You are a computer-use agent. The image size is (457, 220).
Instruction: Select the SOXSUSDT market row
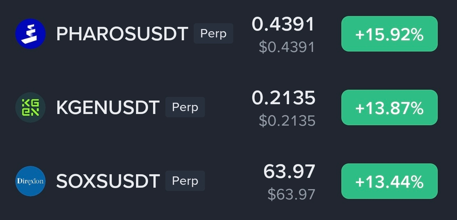tap(228, 181)
